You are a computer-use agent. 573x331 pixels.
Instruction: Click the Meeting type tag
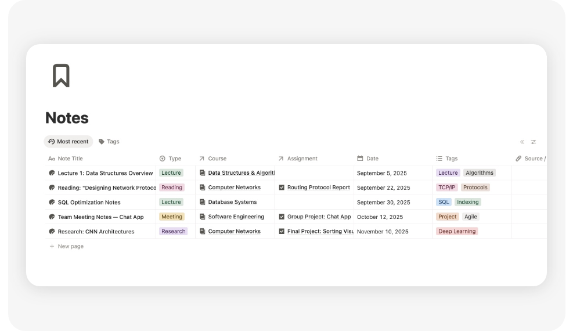pos(172,217)
